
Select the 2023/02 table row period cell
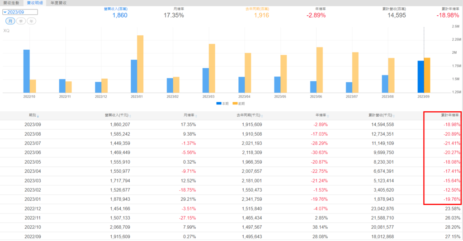[33, 190]
